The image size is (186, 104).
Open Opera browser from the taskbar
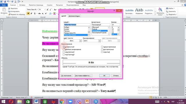coord(11,101)
